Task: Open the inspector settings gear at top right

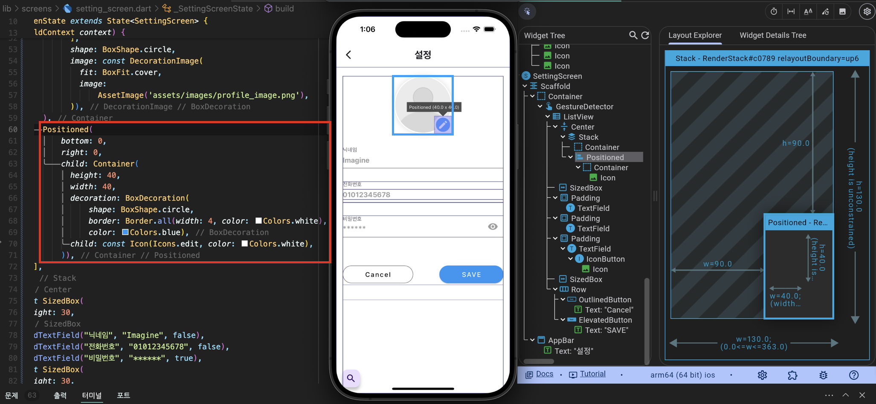Action: 867,12
